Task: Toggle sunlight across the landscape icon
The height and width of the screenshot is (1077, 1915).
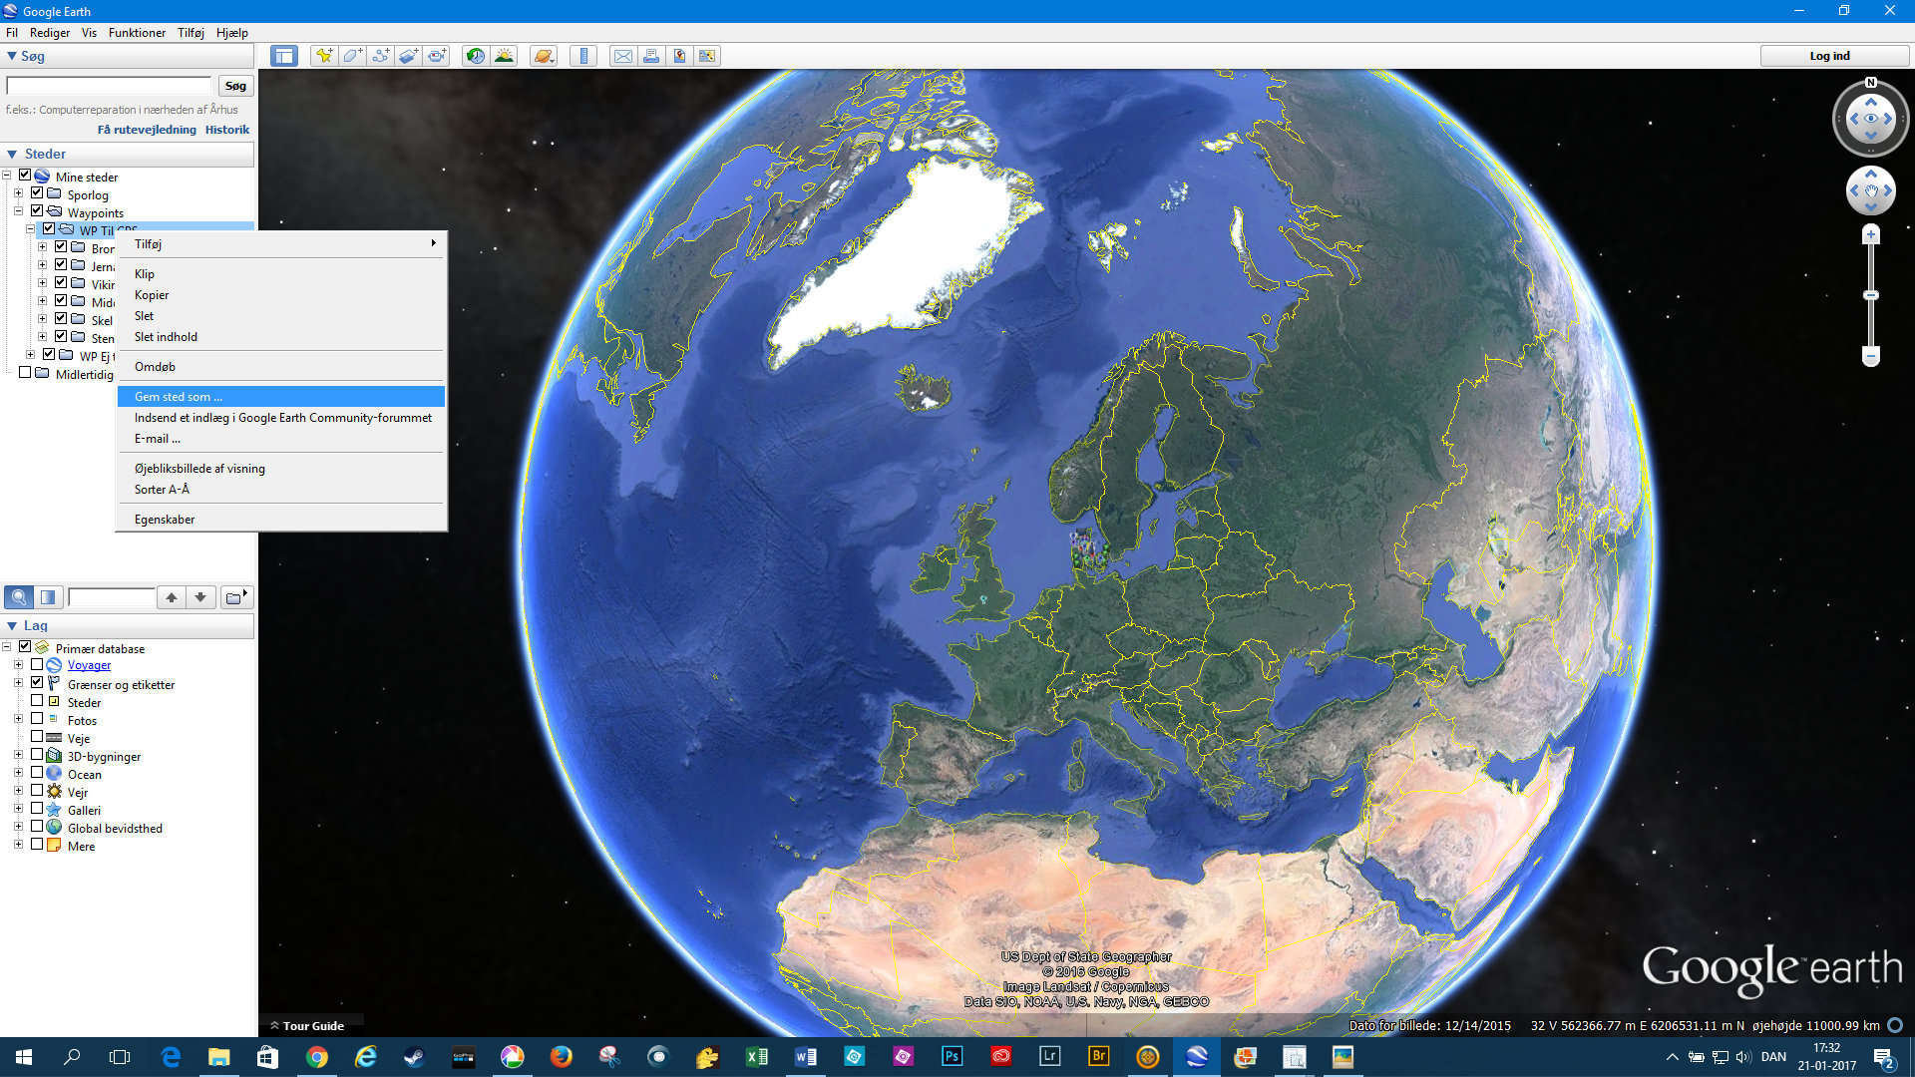Action: click(x=504, y=56)
